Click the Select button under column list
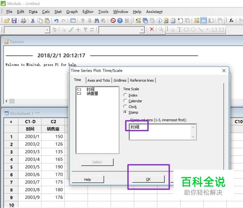243x208 pixels. [97, 162]
